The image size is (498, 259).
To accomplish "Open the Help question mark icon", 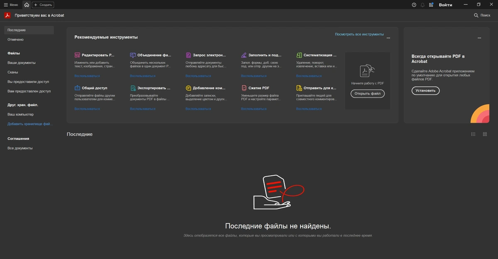I will tap(414, 5).
